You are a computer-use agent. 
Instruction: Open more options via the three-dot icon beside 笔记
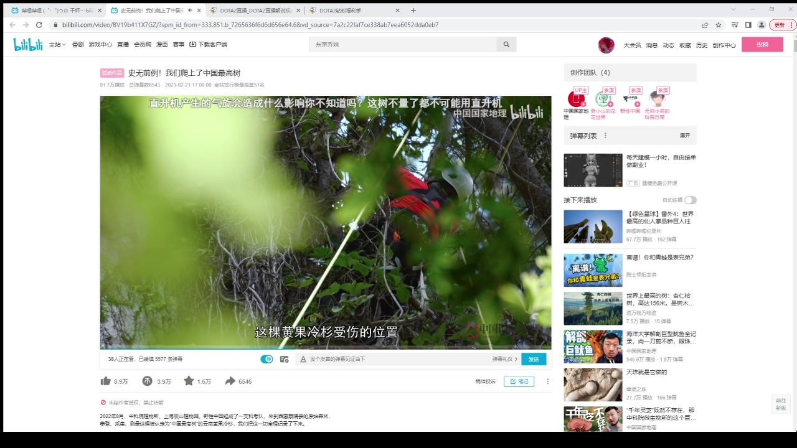click(x=547, y=381)
